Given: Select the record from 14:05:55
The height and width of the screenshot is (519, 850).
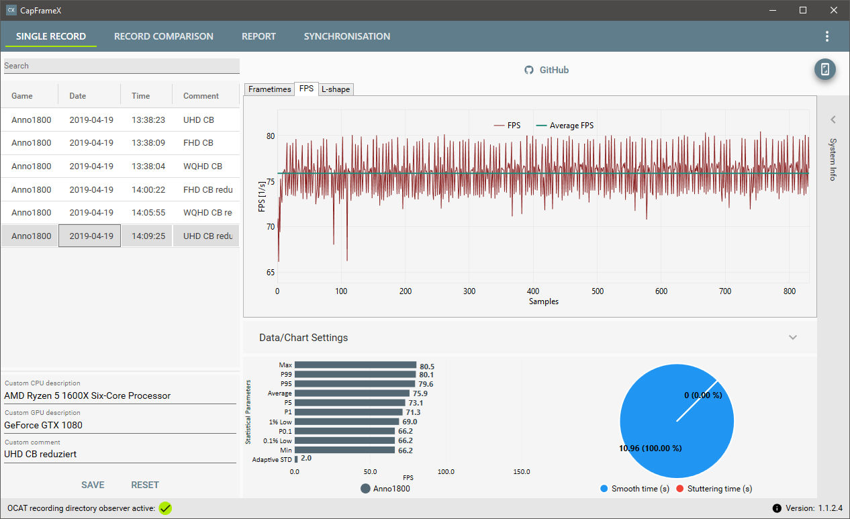Looking at the screenshot, I should (120, 212).
